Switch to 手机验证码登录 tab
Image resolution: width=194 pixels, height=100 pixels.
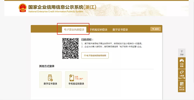coord(98,30)
